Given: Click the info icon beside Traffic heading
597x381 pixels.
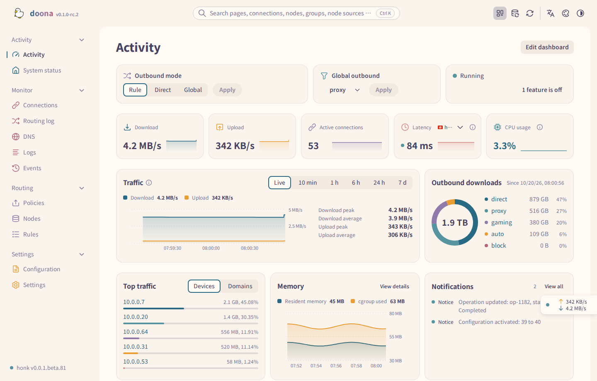Looking at the screenshot, I should [149, 183].
